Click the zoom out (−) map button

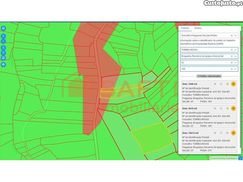pos(3,41)
